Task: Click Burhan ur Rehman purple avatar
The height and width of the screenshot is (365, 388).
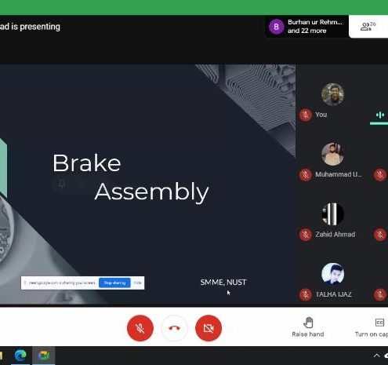Action: point(276,27)
